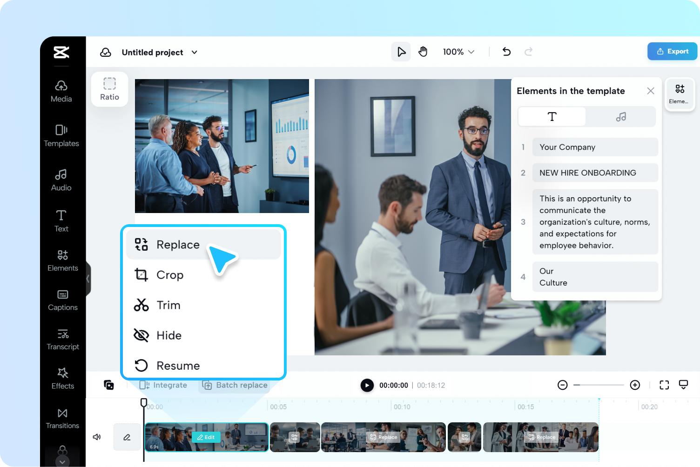Select the Effects sidebar icon
700x467 pixels.
[62, 378]
